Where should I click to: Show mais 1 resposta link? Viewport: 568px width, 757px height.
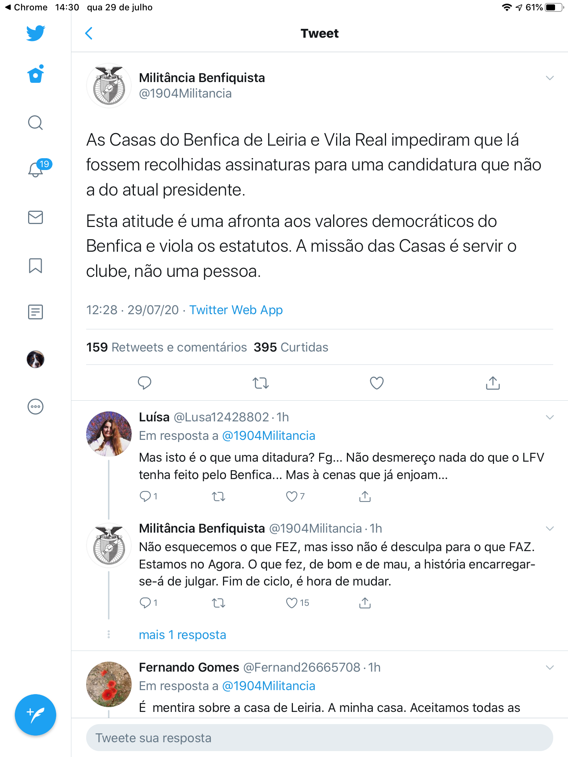182,635
